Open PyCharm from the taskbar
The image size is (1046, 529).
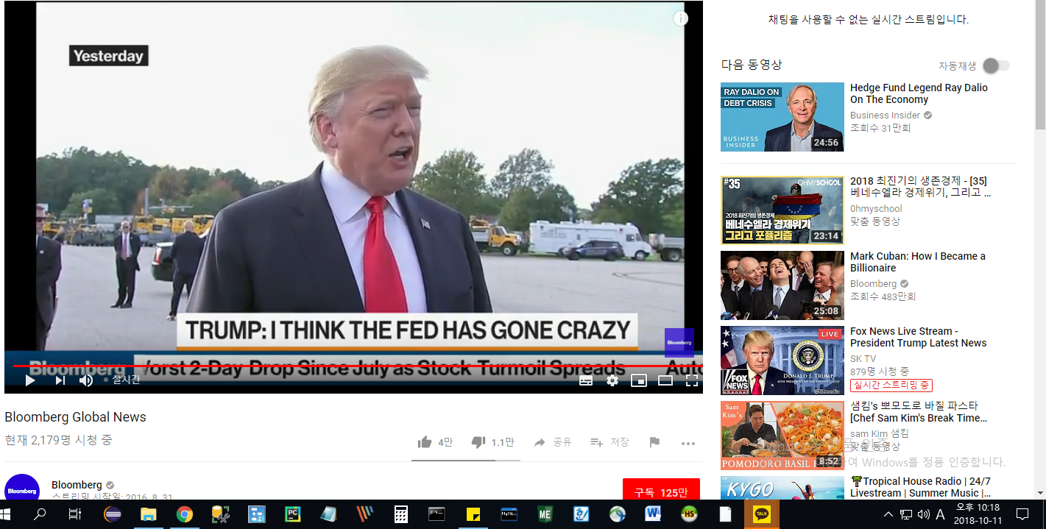[293, 514]
